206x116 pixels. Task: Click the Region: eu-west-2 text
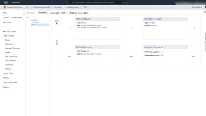pyautogui.click(x=151, y=25)
